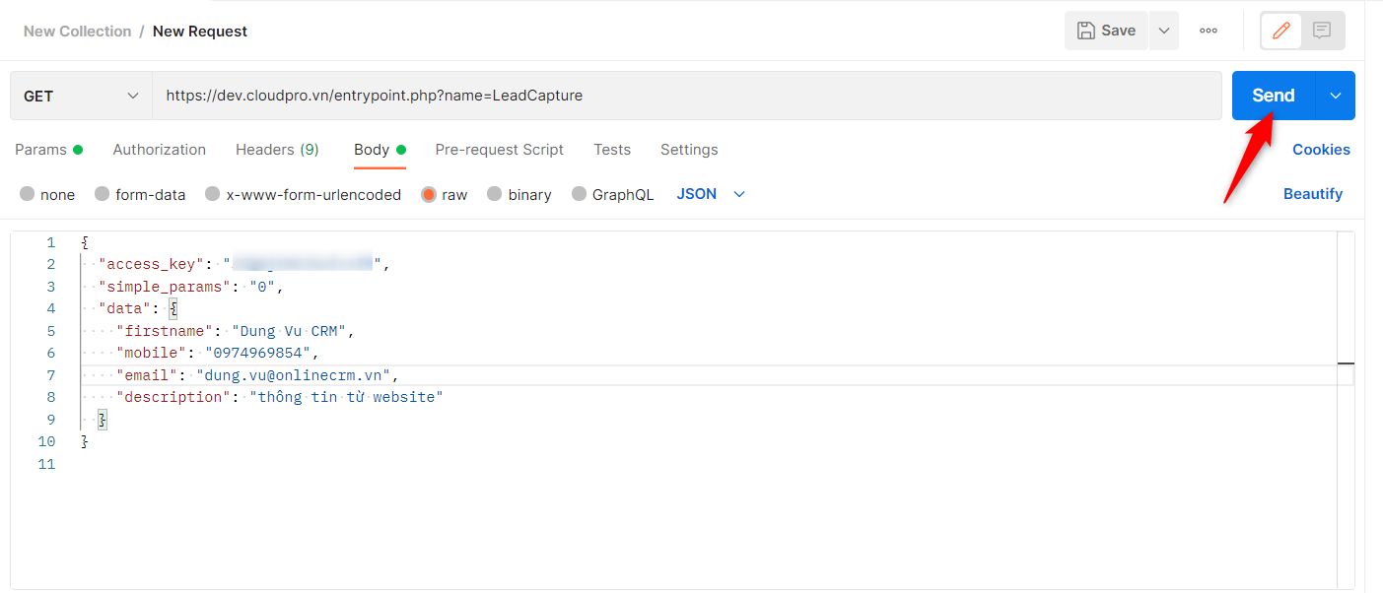This screenshot has width=1383, height=593.
Task: Open the Save options dropdown arrow
Action: (x=1164, y=31)
